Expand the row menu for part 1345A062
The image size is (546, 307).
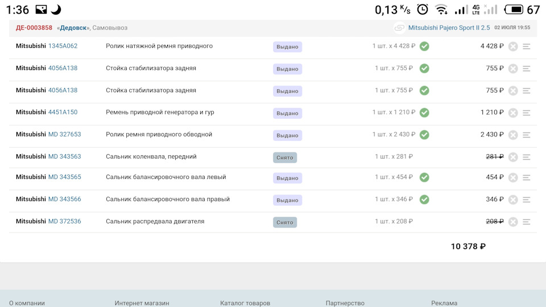pos(527,47)
